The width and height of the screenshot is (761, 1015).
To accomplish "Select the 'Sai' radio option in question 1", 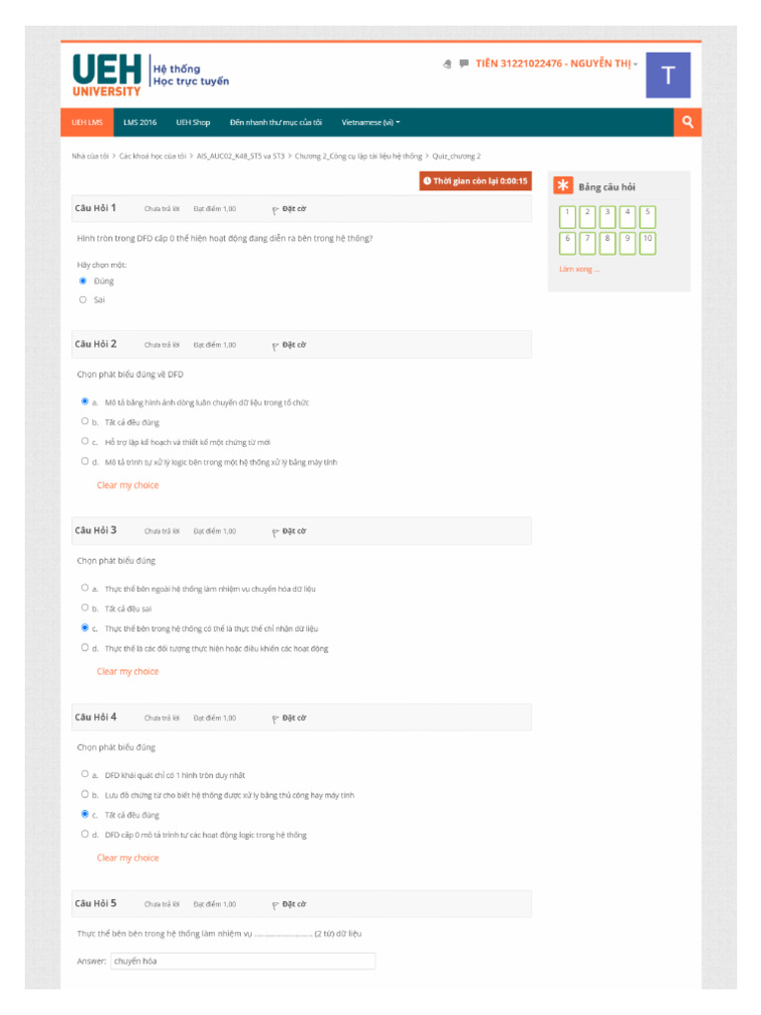I will click(83, 299).
